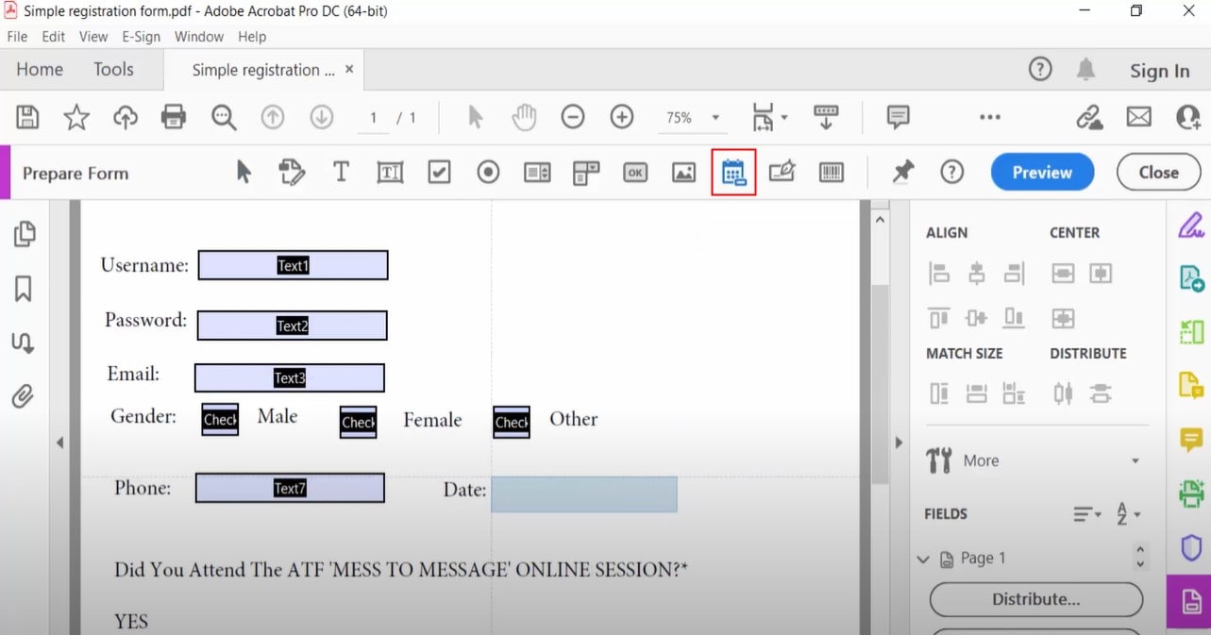The width and height of the screenshot is (1211, 635).
Task: Open the E-Sign menu
Action: coord(141,37)
